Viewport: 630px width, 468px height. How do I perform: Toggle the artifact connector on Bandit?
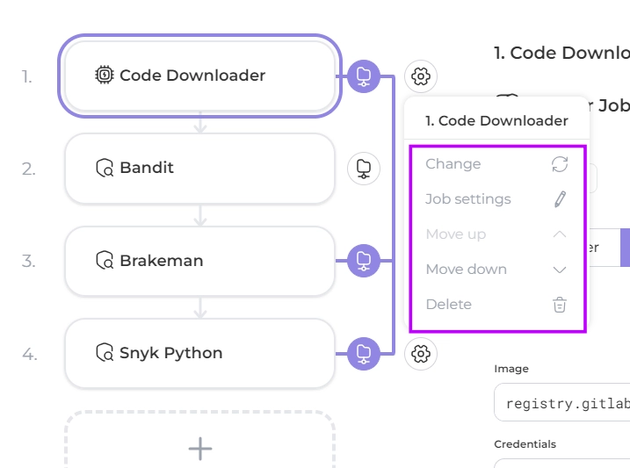click(364, 169)
